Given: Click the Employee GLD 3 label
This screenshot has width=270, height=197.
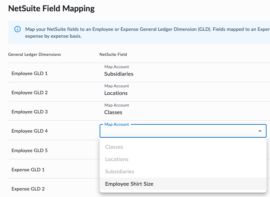Looking at the screenshot, I should (30, 112).
